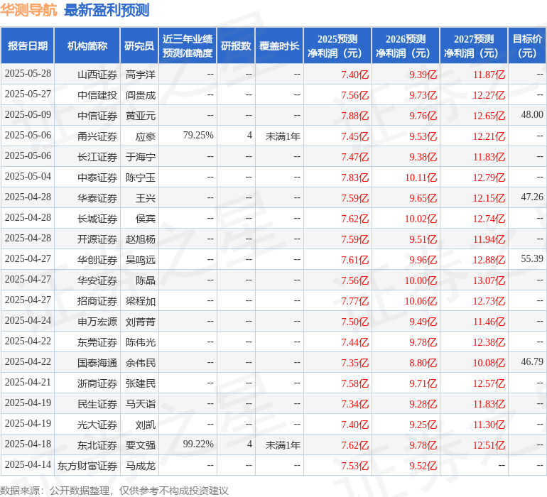Screen dimensions: 547x497
Task: Open 东方财富证券 institution entry
Action: [x=87, y=466]
